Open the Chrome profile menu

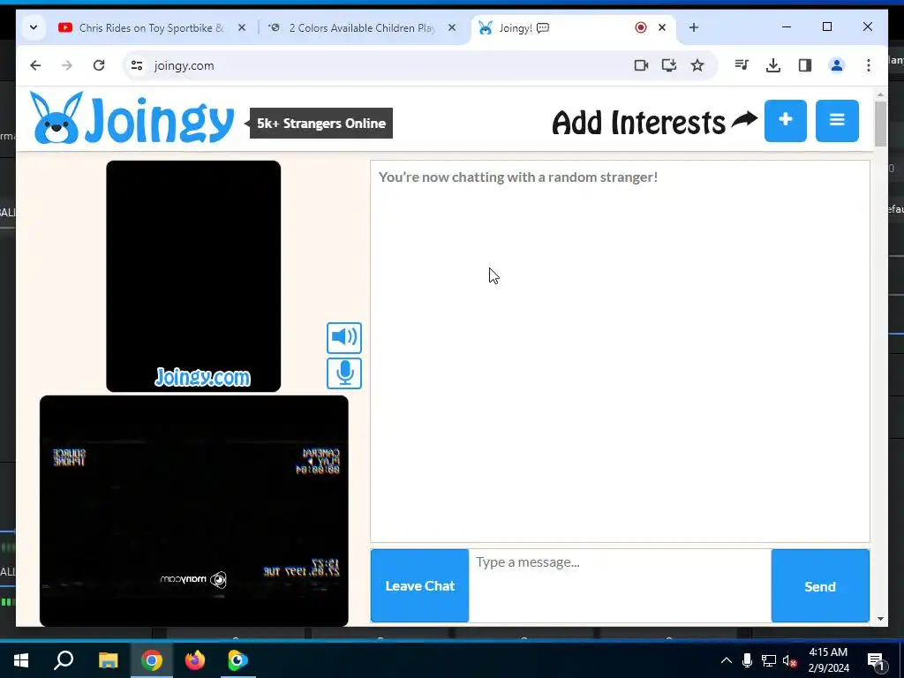click(x=837, y=65)
